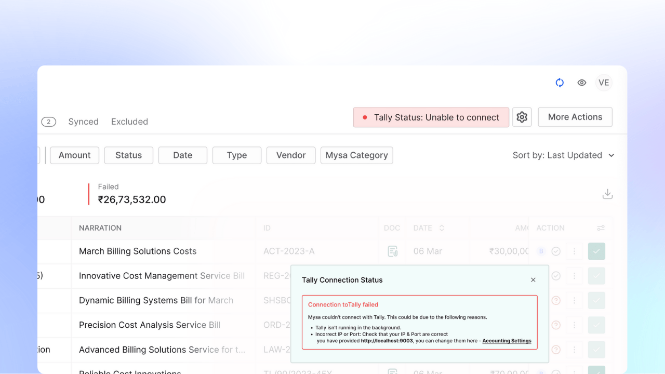Click the ACT-2023-A ID cell
This screenshot has width=665, height=374.
tap(289, 251)
